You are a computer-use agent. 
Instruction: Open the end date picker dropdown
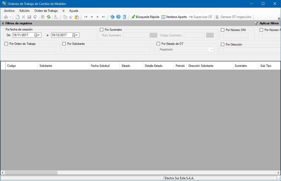tap(76, 35)
